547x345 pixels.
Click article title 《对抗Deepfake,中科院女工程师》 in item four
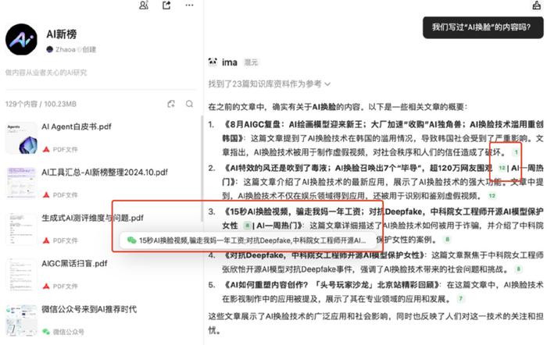tap(324, 255)
